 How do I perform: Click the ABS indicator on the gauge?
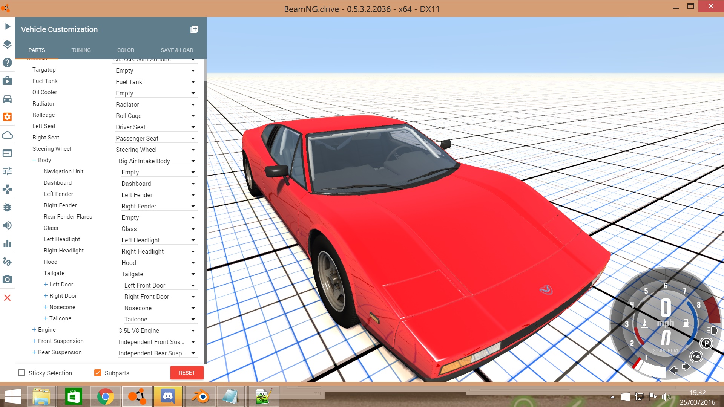[x=696, y=357]
